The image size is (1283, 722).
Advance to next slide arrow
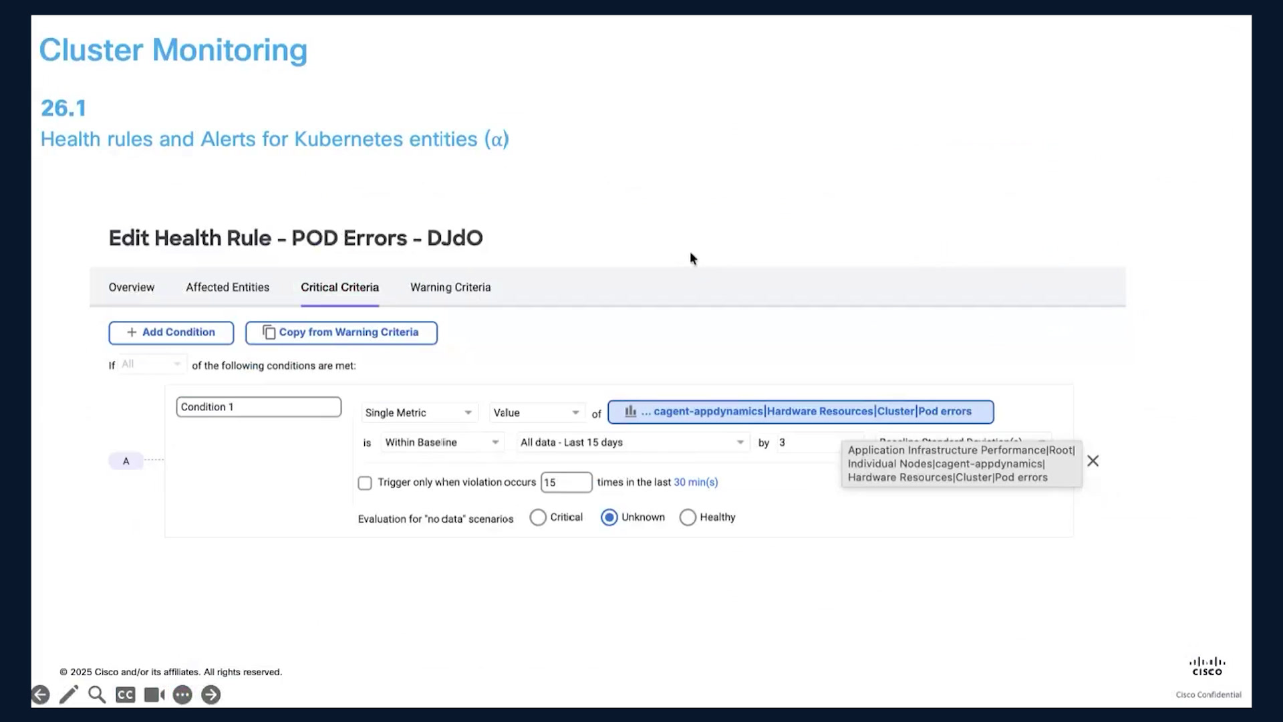[210, 695]
